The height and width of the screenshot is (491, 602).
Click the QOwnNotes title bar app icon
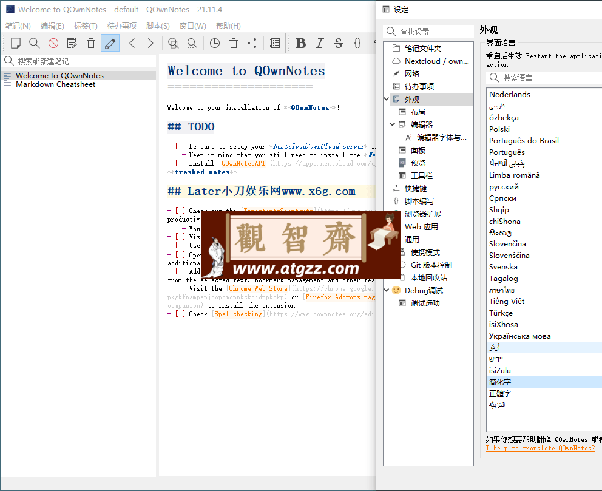click(10, 9)
